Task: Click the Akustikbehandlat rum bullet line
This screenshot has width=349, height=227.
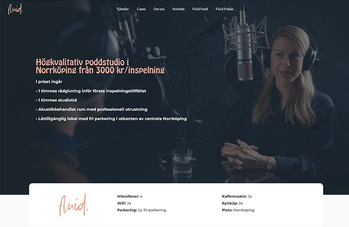Action: (x=92, y=109)
